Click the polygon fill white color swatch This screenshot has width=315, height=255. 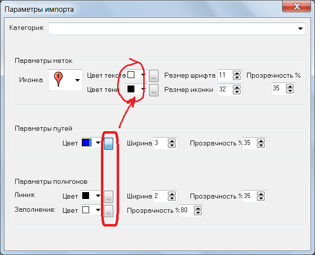pyautogui.click(x=87, y=210)
